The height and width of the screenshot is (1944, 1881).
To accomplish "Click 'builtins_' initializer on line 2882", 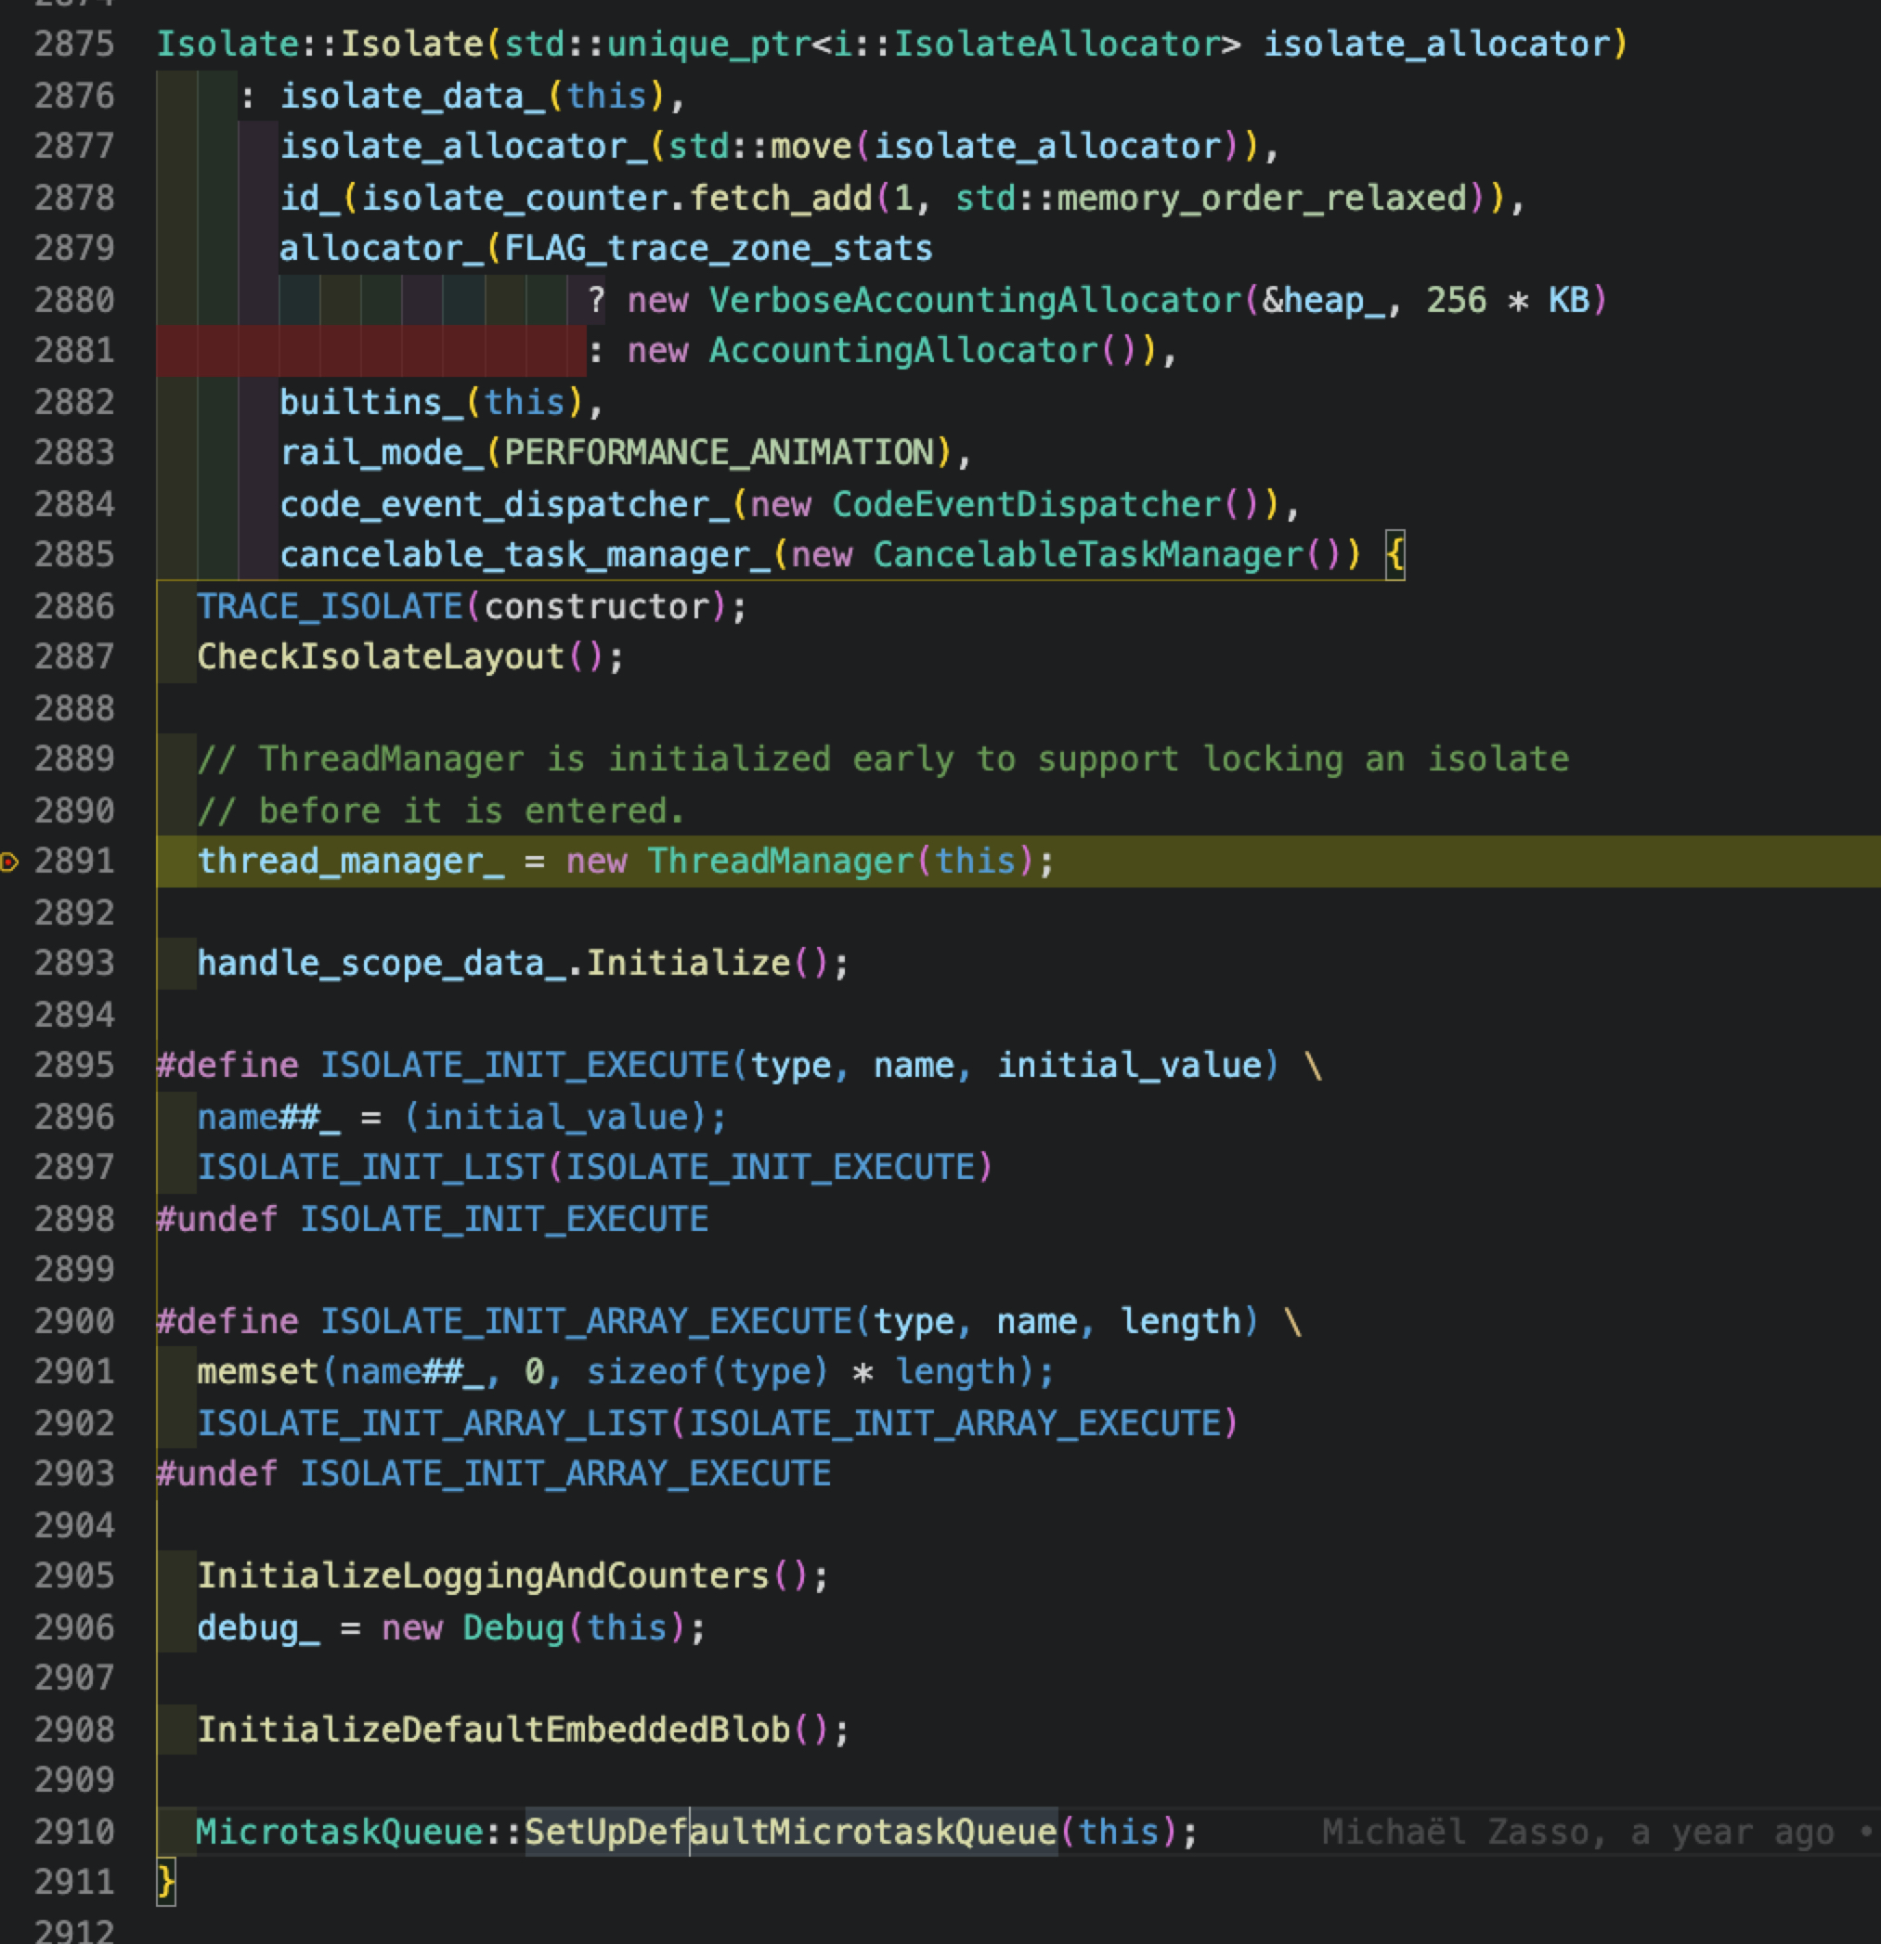I will click(371, 402).
